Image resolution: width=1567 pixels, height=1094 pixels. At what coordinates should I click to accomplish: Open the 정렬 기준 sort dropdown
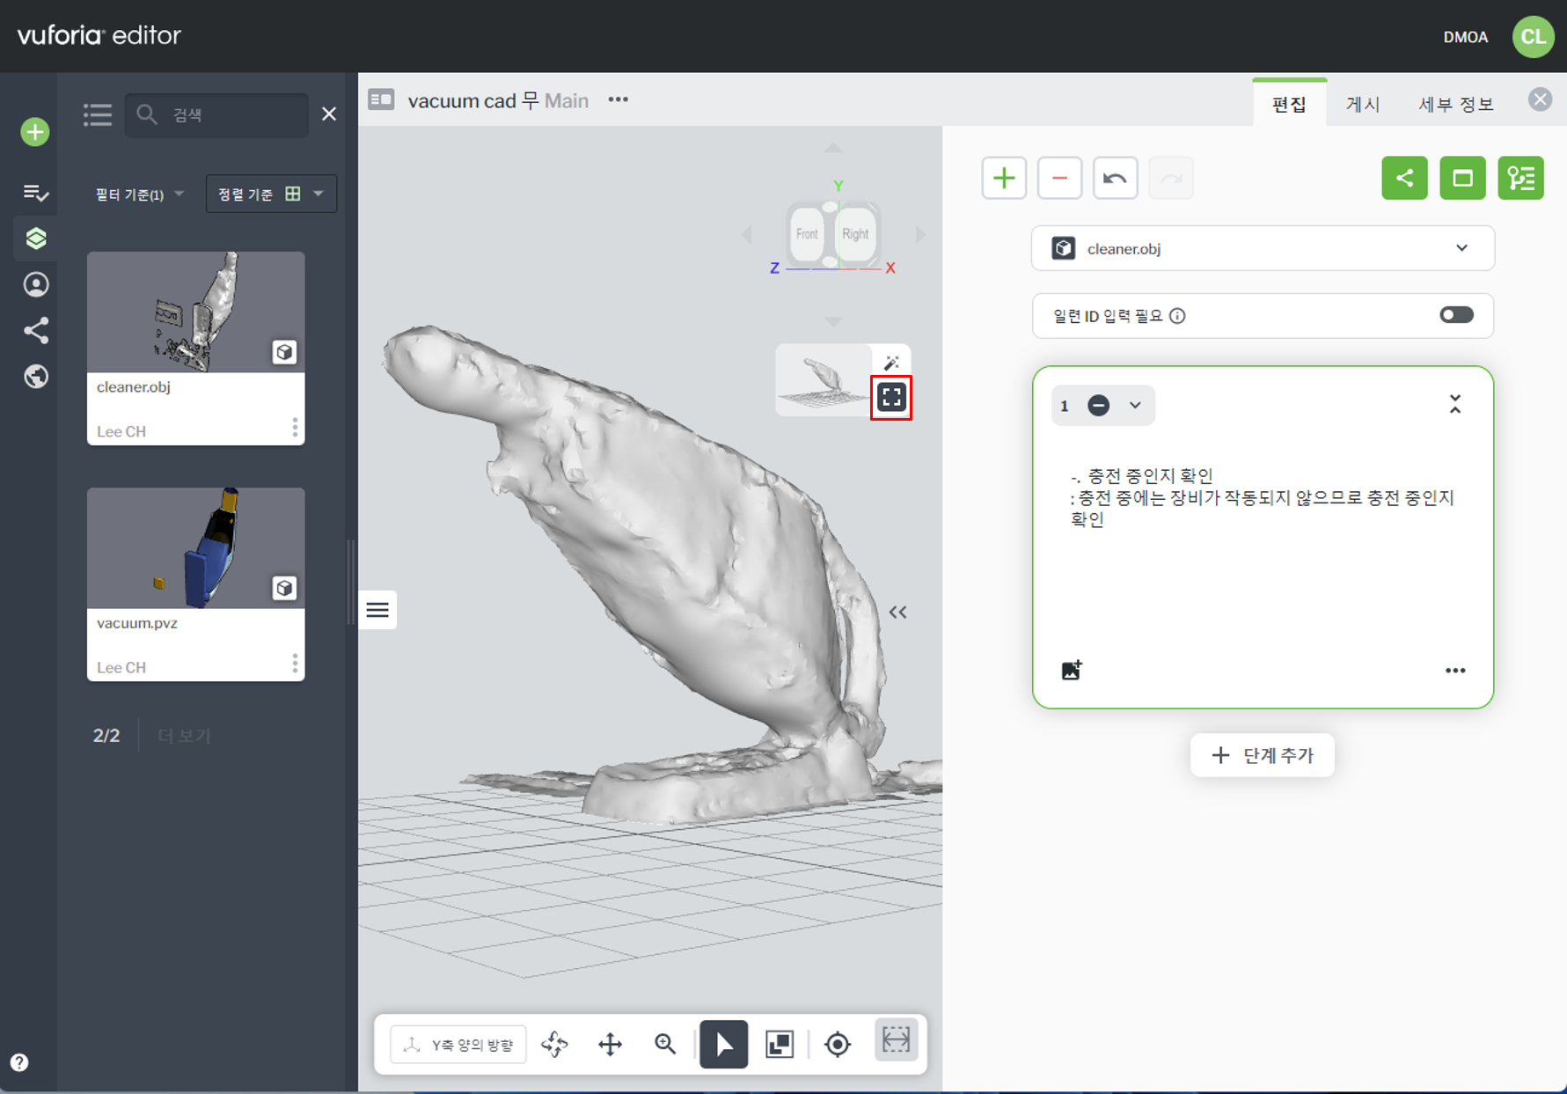point(270,195)
